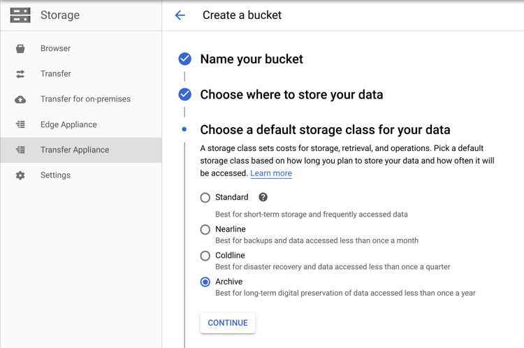The height and width of the screenshot is (348, 524).
Task: Click the Transfer arrows icon
Action: click(20, 74)
